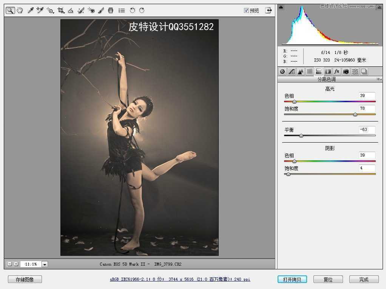Image resolution: width=386 pixels, height=289 pixels.
Task: Open the Camera Calibration panel tab
Action: pos(346,72)
